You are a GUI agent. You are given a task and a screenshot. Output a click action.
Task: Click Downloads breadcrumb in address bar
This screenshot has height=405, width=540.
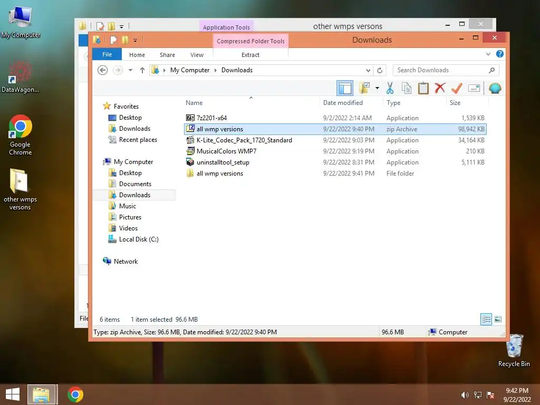[x=237, y=70]
